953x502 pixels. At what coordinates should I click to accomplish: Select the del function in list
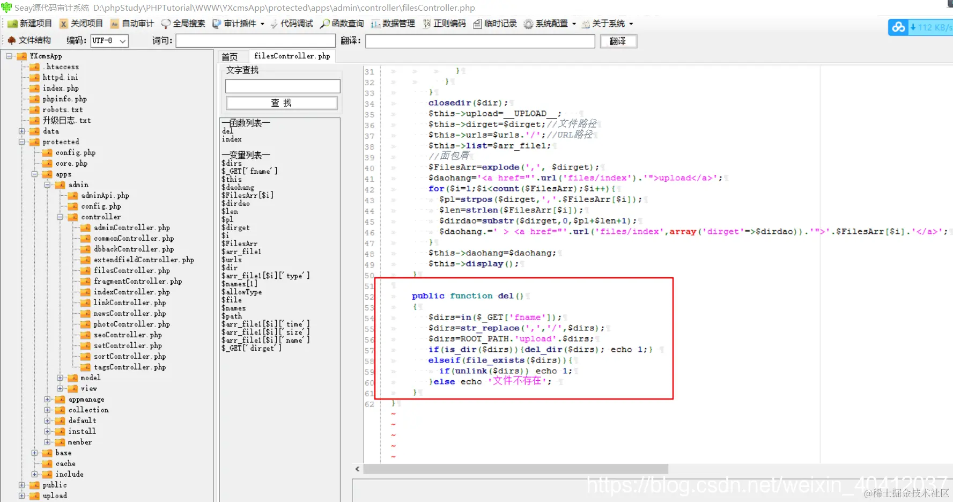227,131
